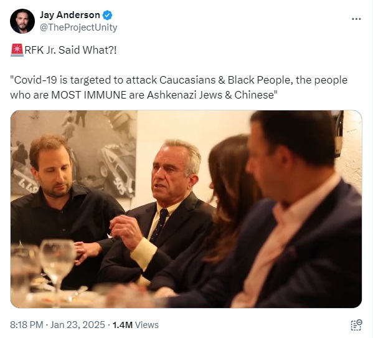Click the race car photo on the wall

coord(73,152)
